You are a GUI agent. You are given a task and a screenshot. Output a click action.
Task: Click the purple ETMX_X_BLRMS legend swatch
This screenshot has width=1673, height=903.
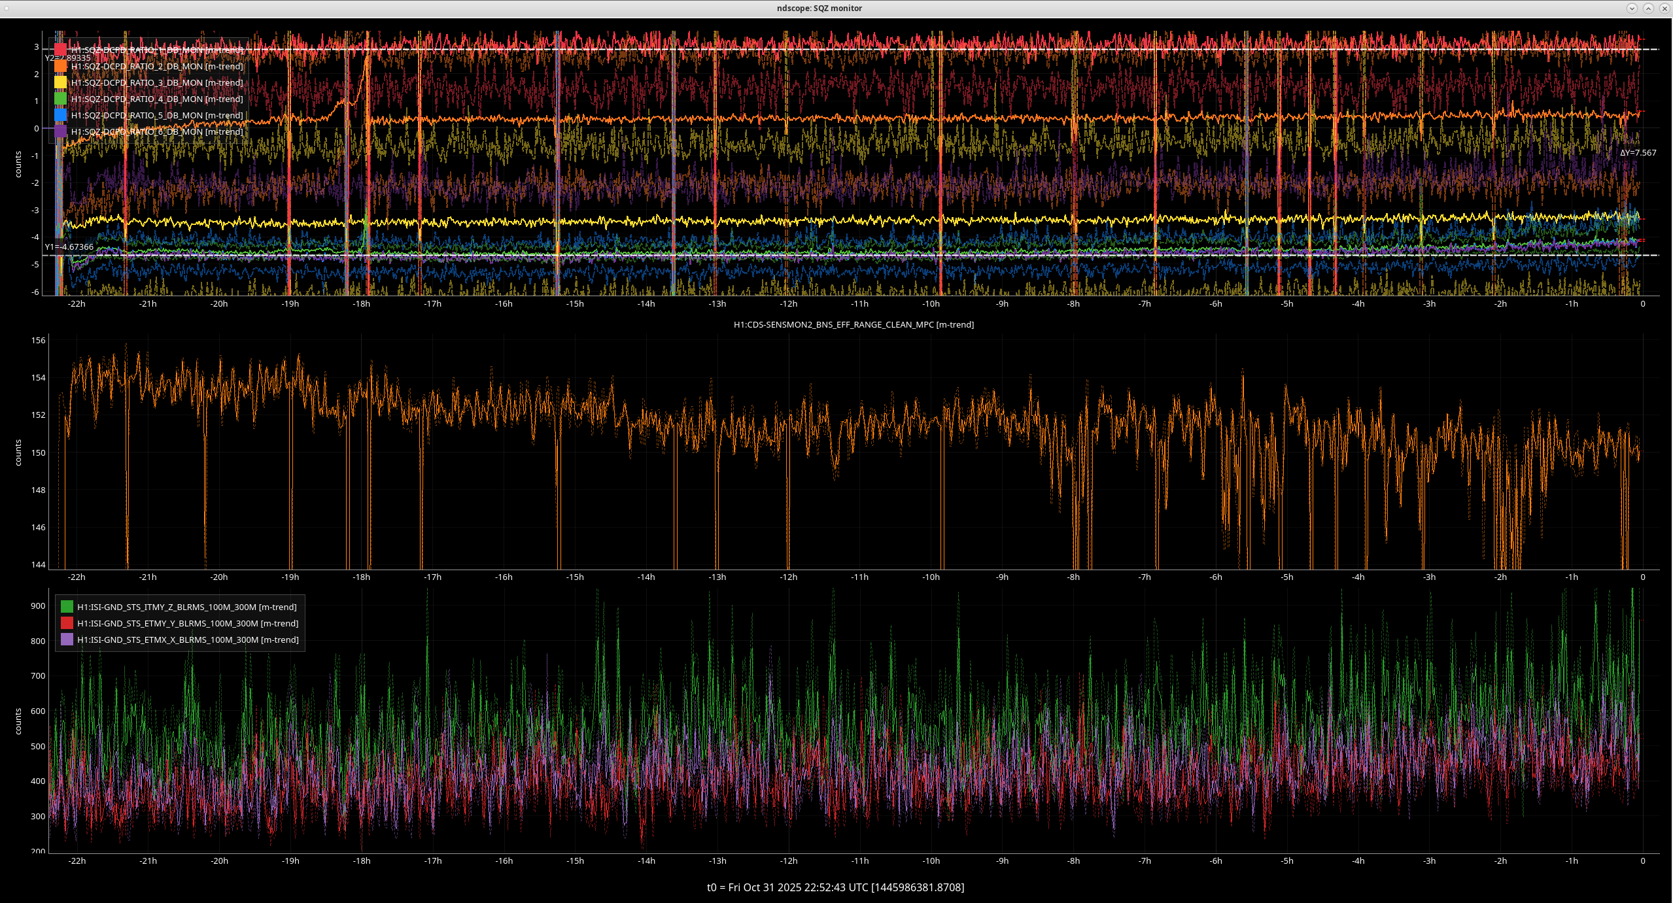tap(67, 639)
